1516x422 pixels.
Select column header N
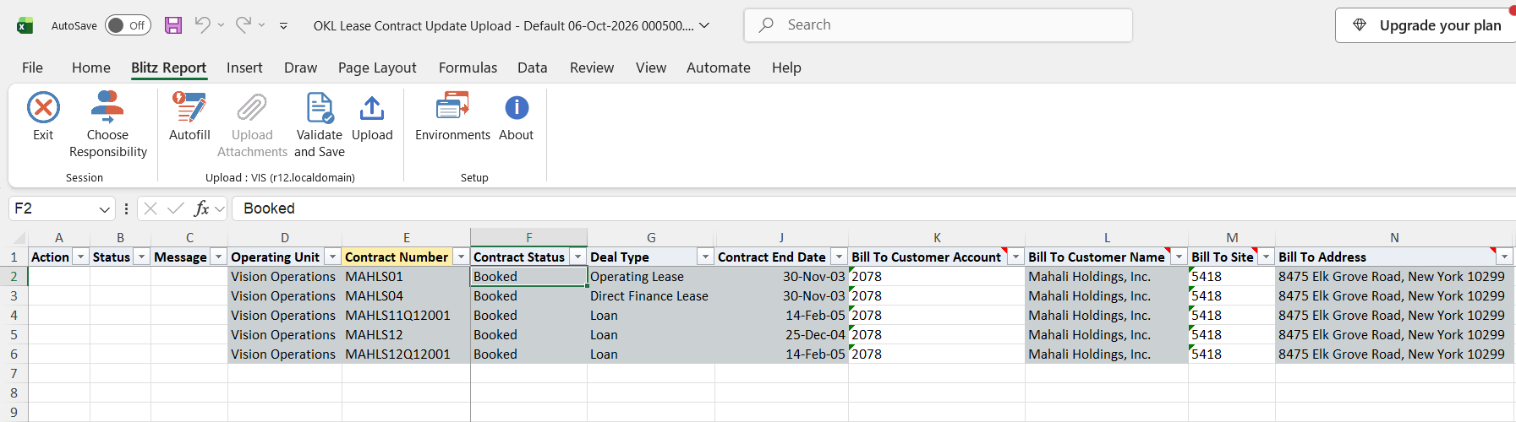pyautogui.click(x=1394, y=238)
